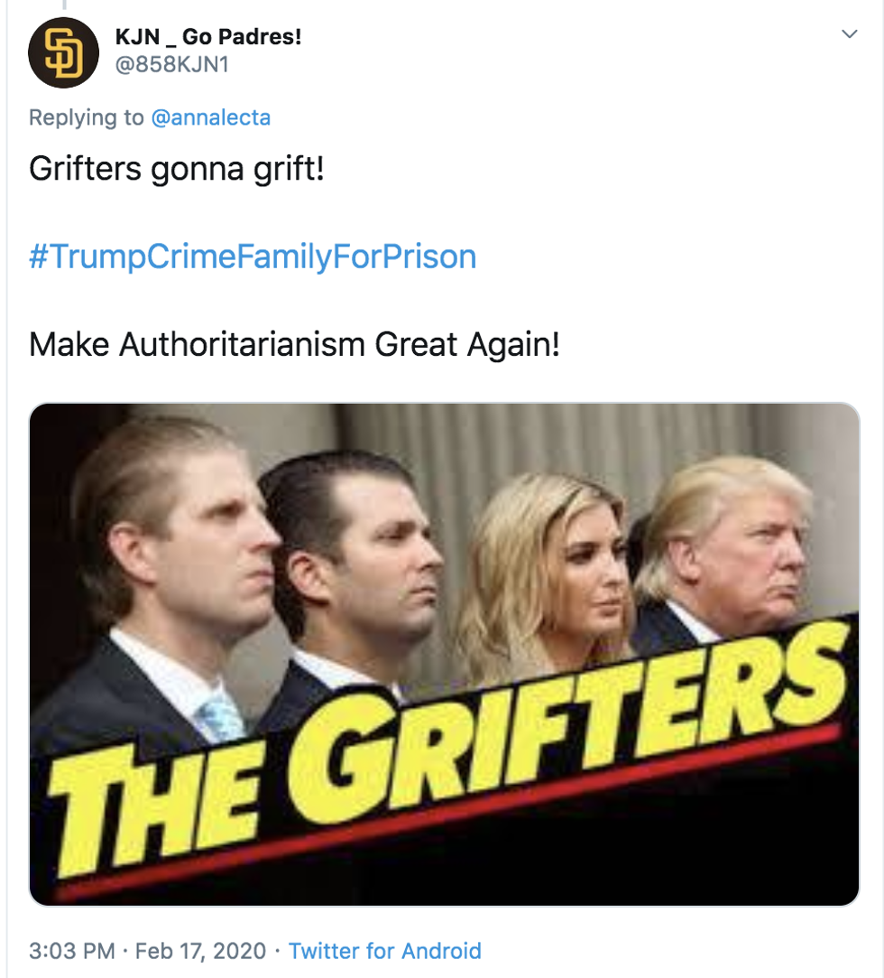Expand the tweet options chevron
This screenshot has height=978, width=884.
849,34
